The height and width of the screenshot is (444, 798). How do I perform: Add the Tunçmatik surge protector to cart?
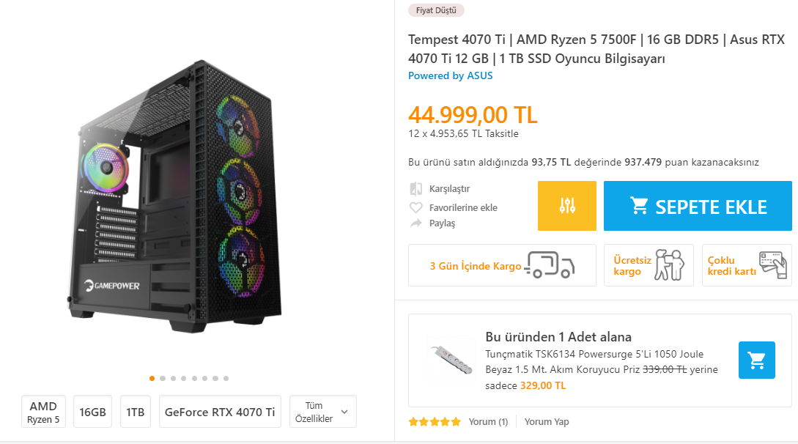click(x=756, y=360)
